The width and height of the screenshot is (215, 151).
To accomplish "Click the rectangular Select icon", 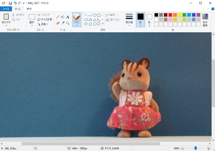I will tap(32, 17).
